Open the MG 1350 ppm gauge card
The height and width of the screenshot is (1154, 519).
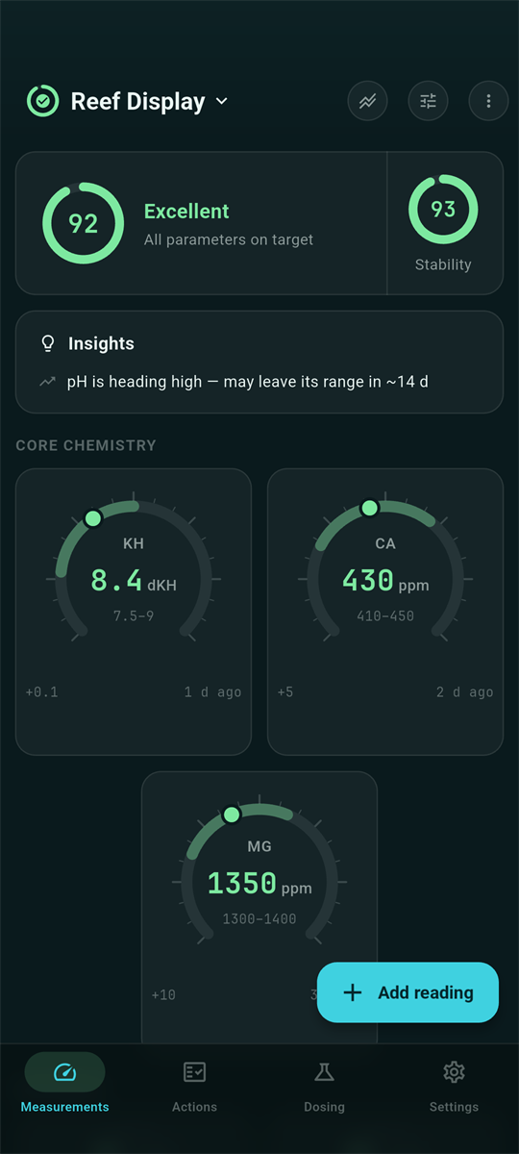259,908
